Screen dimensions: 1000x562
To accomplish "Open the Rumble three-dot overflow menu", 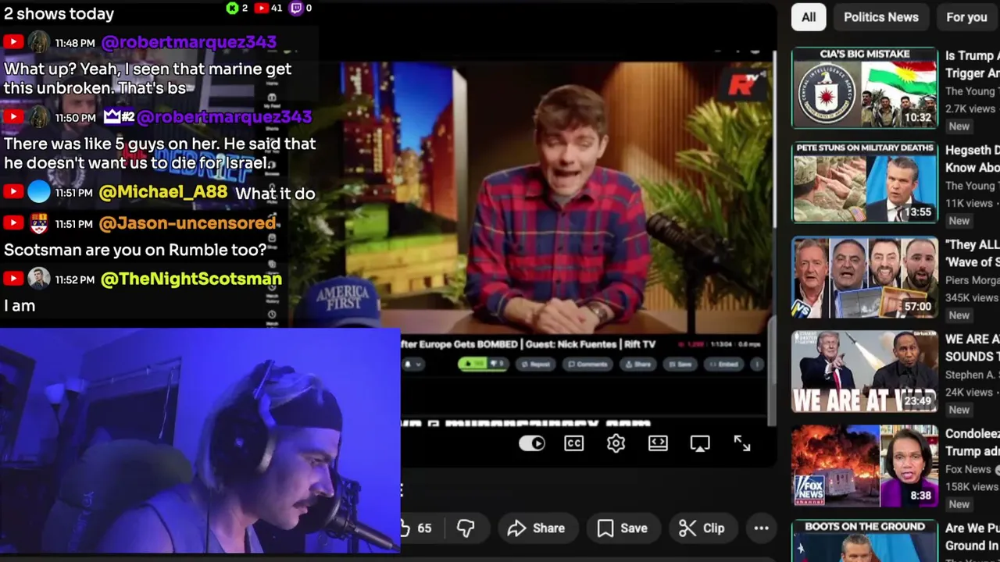I will pos(757,364).
